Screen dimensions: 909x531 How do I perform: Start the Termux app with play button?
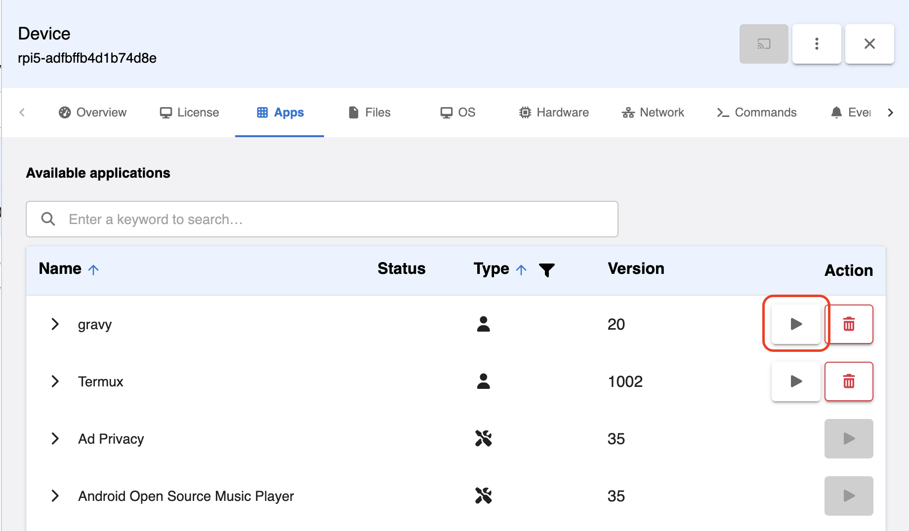click(x=795, y=381)
